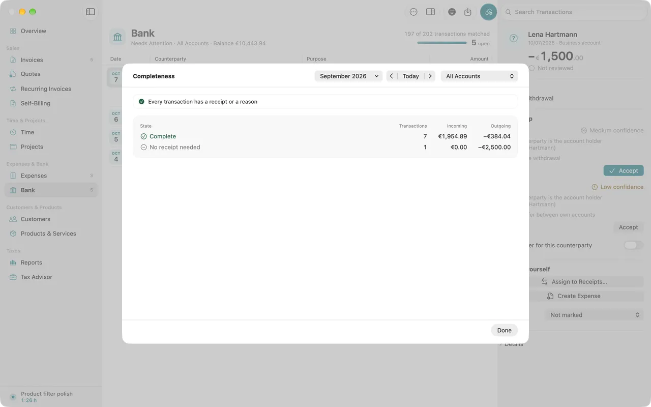Toggle the sidebar visibility icon

click(x=91, y=12)
